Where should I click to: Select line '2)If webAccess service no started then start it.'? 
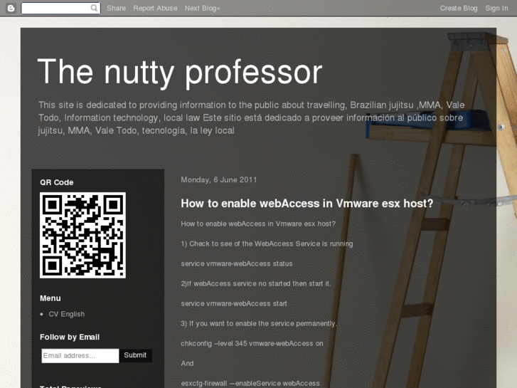[x=256, y=283]
